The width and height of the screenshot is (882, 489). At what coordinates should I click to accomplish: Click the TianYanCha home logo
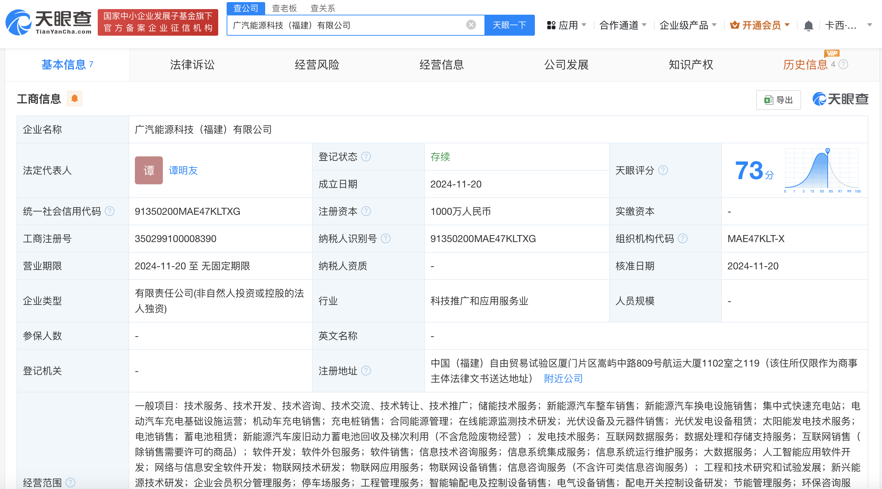(x=48, y=22)
